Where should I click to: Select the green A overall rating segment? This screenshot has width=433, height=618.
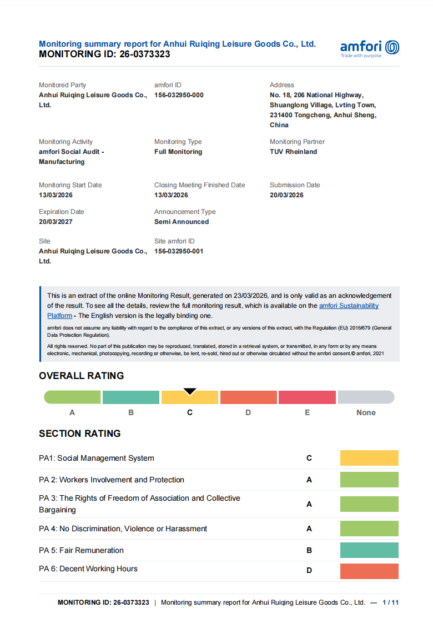click(72, 397)
